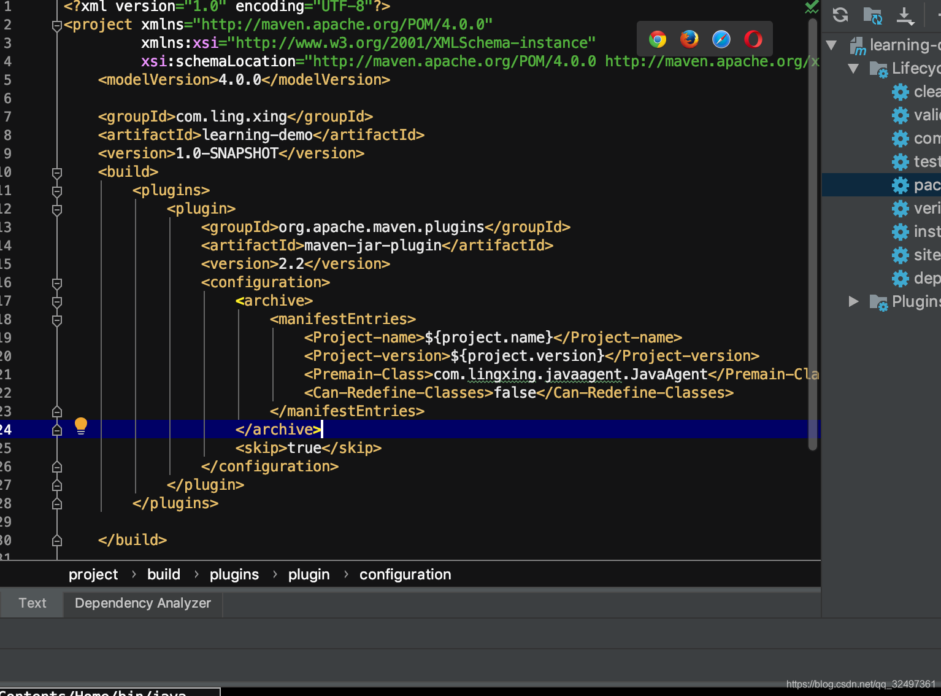Run the compile lifecycle goal
The image size is (941, 696).
pos(916,139)
